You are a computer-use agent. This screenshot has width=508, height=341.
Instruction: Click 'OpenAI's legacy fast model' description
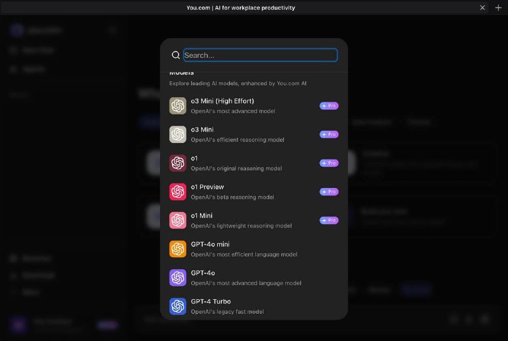click(227, 312)
